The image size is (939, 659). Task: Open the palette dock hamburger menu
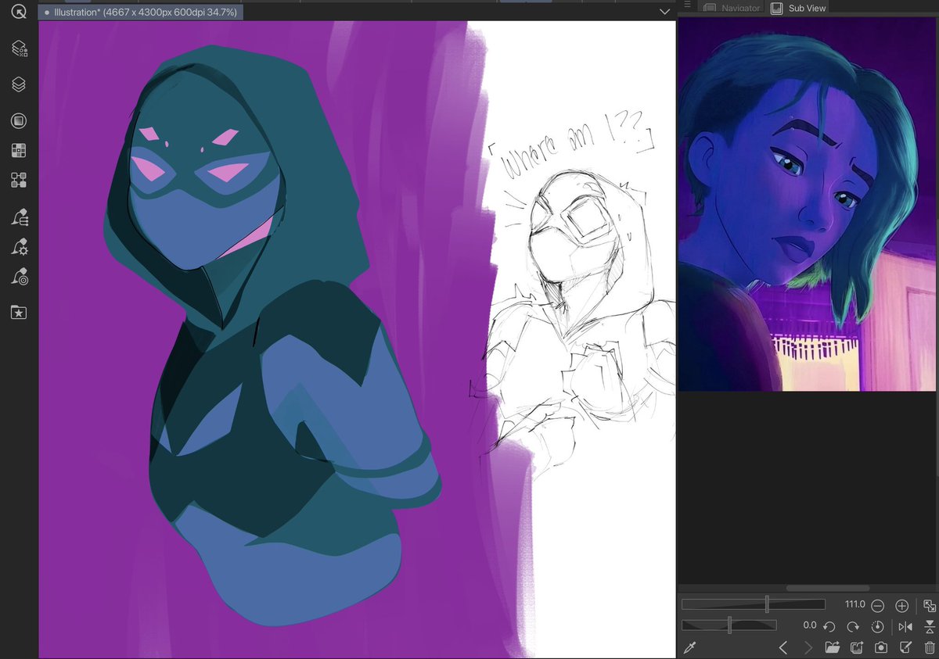[x=687, y=5]
